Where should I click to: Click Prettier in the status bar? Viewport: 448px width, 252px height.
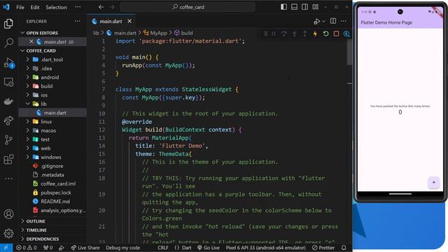click(323, 248)
